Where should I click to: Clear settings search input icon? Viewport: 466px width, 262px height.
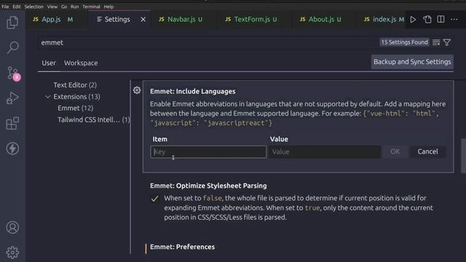tap(436, 42)
